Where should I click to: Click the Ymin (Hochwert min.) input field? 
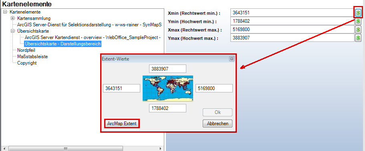pos(292,21)
